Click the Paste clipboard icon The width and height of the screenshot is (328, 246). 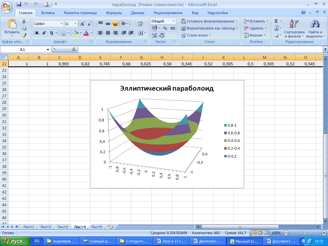pos(12,23)
